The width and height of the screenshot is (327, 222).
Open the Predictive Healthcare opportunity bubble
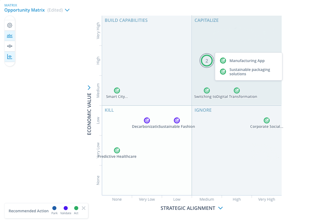tap(117, 150)
